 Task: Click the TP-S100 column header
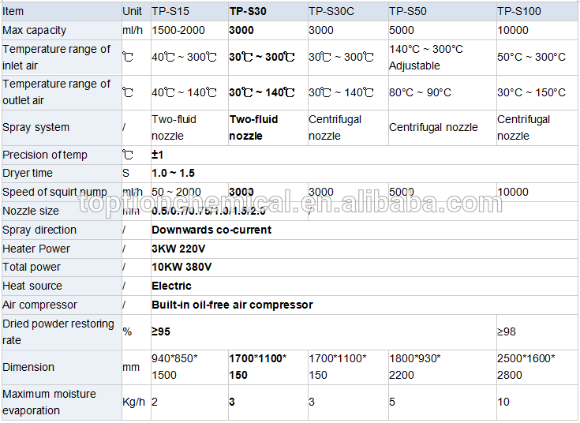(x=519, y=12)
